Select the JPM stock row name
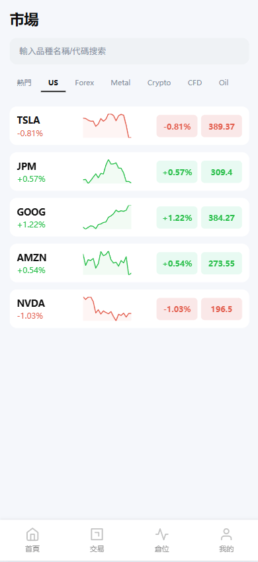 (26, 167)
